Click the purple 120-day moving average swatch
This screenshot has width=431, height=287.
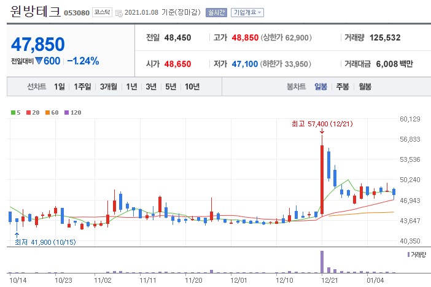click(x=66, y=113)
